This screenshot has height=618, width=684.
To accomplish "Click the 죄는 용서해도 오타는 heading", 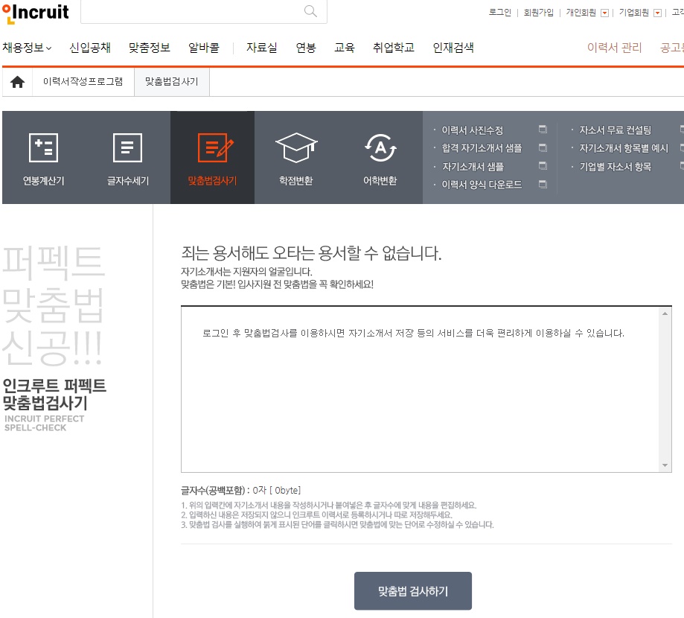I will coord(311,252).
